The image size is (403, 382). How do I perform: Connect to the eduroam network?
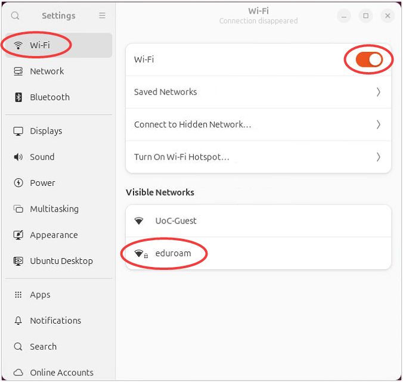coord(173,254)
